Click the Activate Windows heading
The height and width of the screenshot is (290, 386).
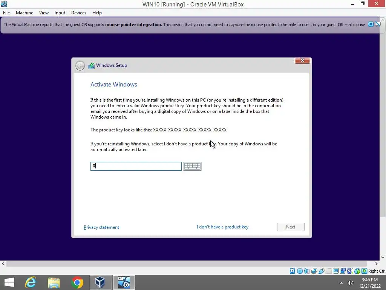pos(114,84)
